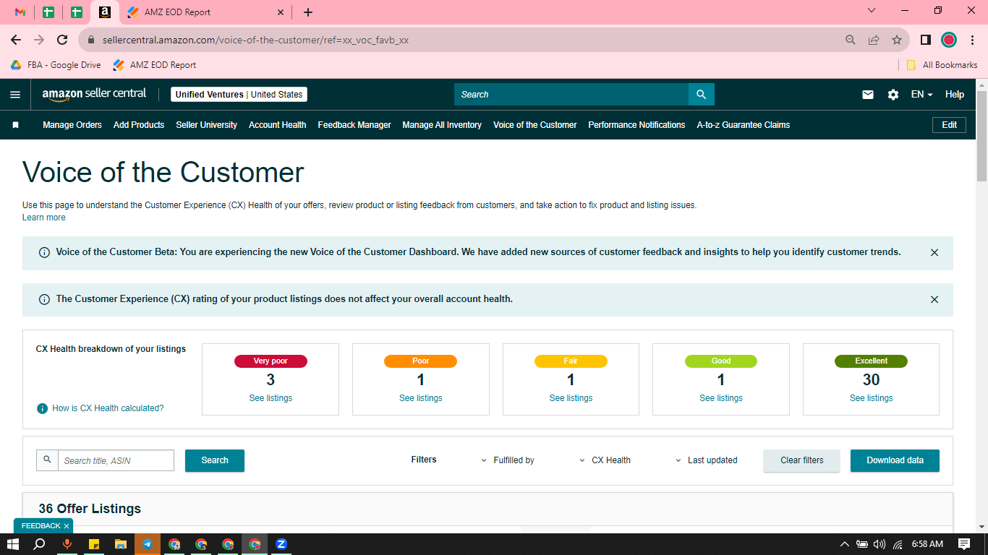Click the browser address bar URL
The height and width of the screenshot is (555, 988).
255,40
